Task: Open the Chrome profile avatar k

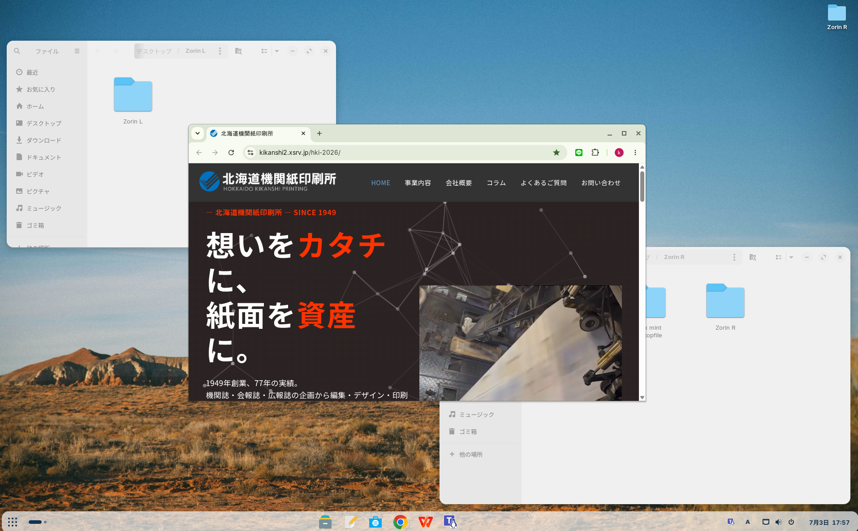Action: [619, 153]
